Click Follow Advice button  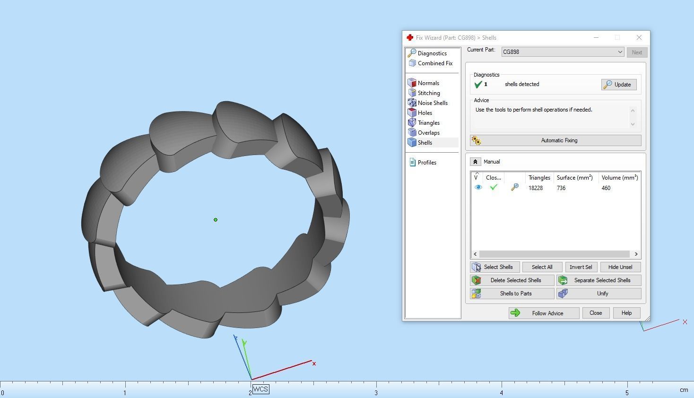pyautogui.click(x=544, y=313)
